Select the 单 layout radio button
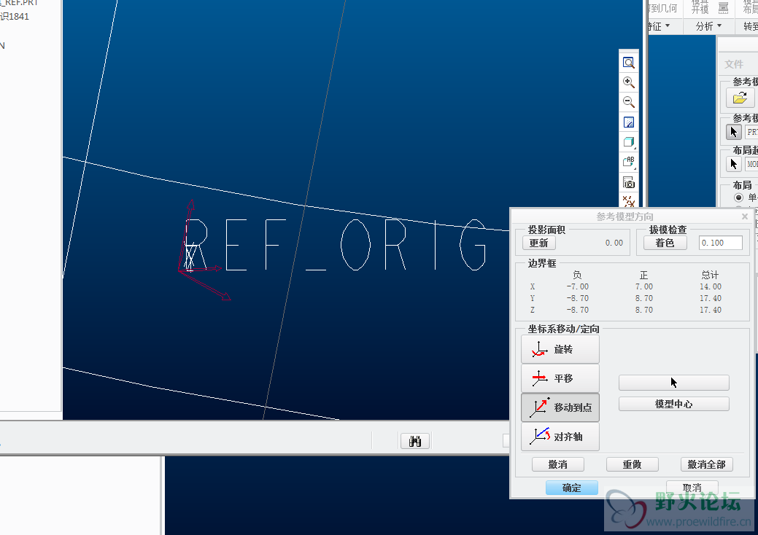 pyautogui.click(x=738, y=198)
